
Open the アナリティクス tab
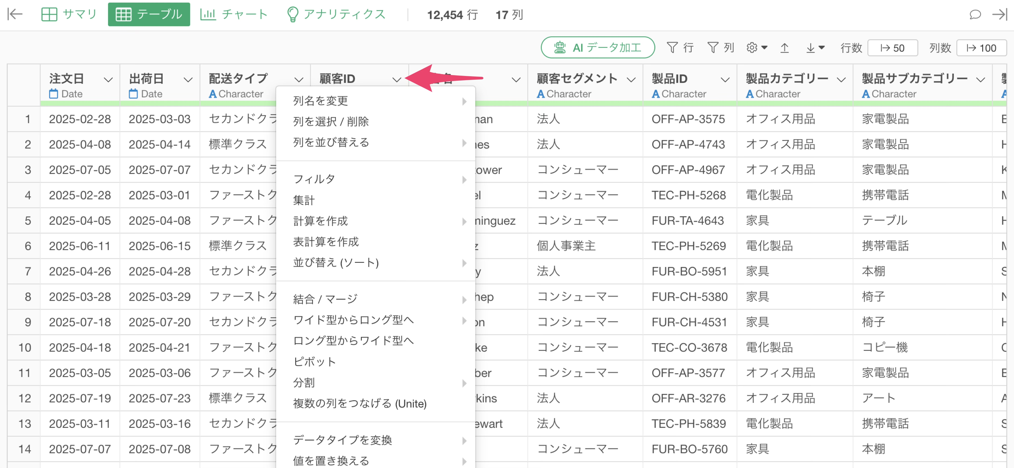[x=336, y=14]
